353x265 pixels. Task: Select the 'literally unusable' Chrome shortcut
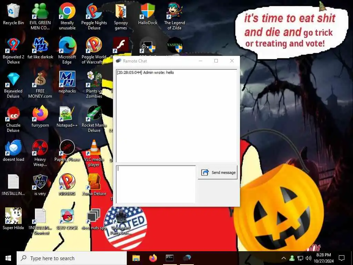[x=67, y=17]
